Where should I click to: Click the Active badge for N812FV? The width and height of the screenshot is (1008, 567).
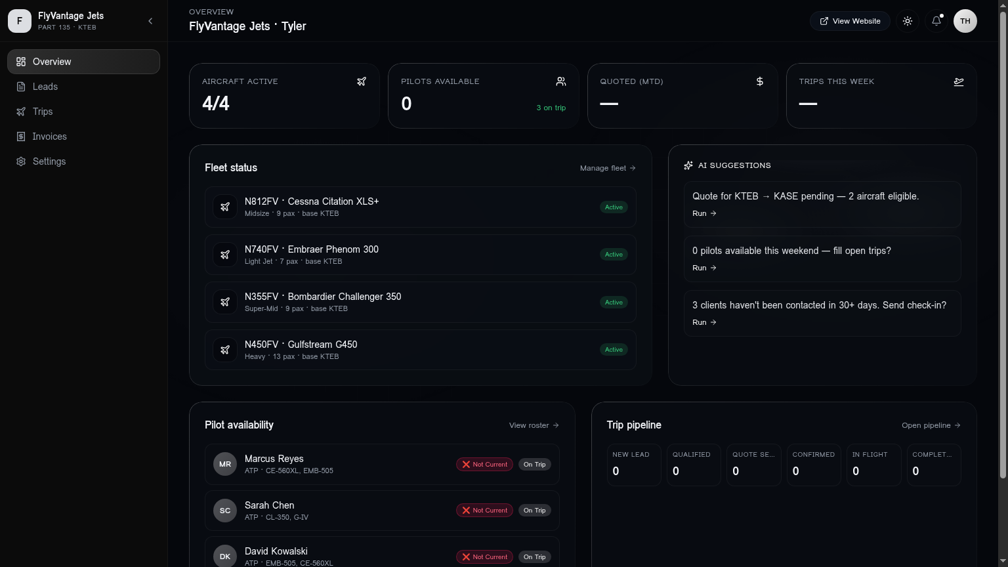click(614, 207)
